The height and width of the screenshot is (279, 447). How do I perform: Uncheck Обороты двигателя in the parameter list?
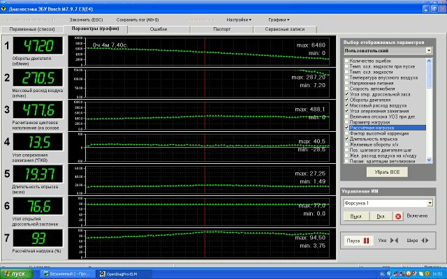(346, 100)
